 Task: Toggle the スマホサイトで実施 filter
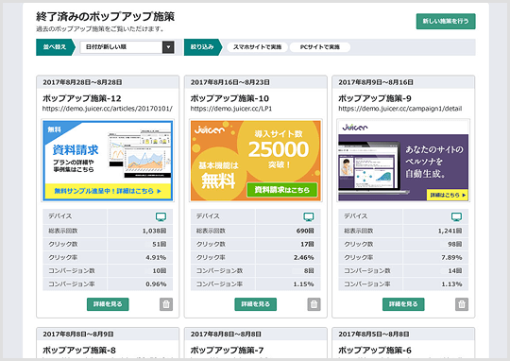(257, 47)
